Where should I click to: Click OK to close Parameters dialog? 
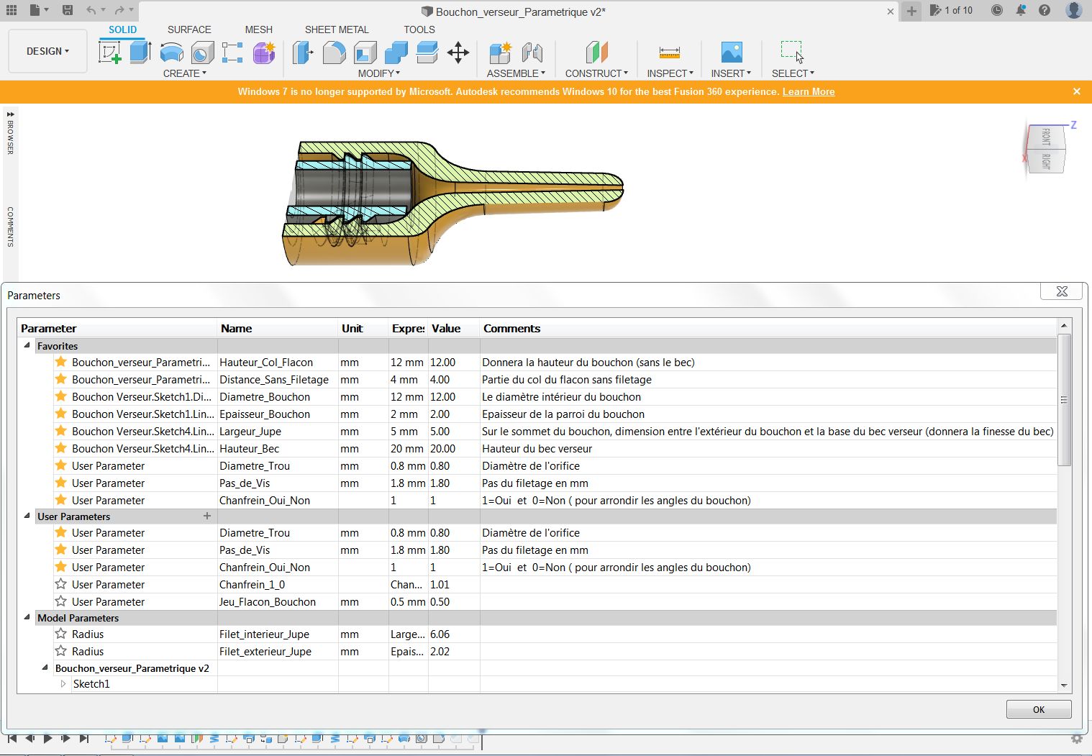1038,709
